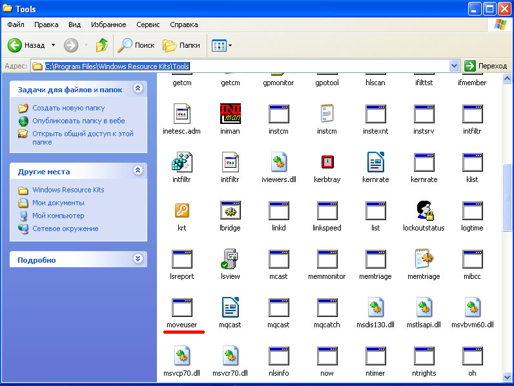Open the Сервис menu
The width and height of the screenshot is (514, 386).
click(x=148, y=25)
